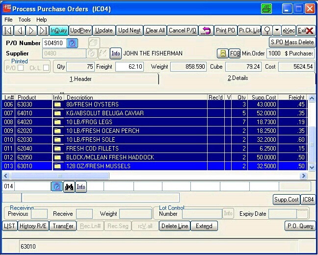Open the Help menu
318x255 pixels.
coord(42,20)
